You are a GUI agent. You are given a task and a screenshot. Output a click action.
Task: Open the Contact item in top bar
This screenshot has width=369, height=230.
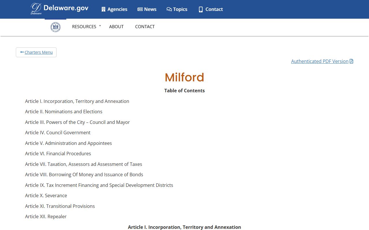pos(211,9)
